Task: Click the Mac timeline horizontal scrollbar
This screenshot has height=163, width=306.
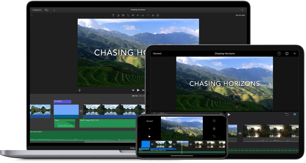Action: 110,142
